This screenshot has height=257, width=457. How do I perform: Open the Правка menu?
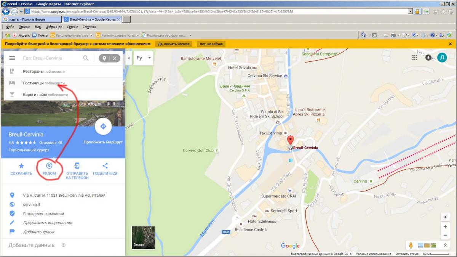coord(24,27)
